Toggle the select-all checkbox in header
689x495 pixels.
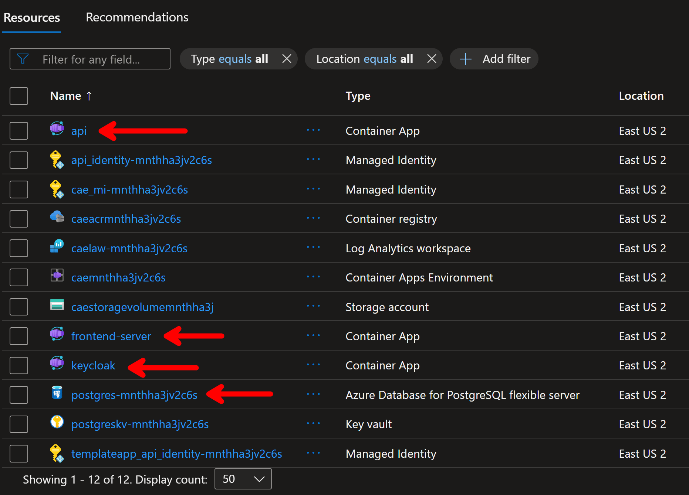click(19, 96)
